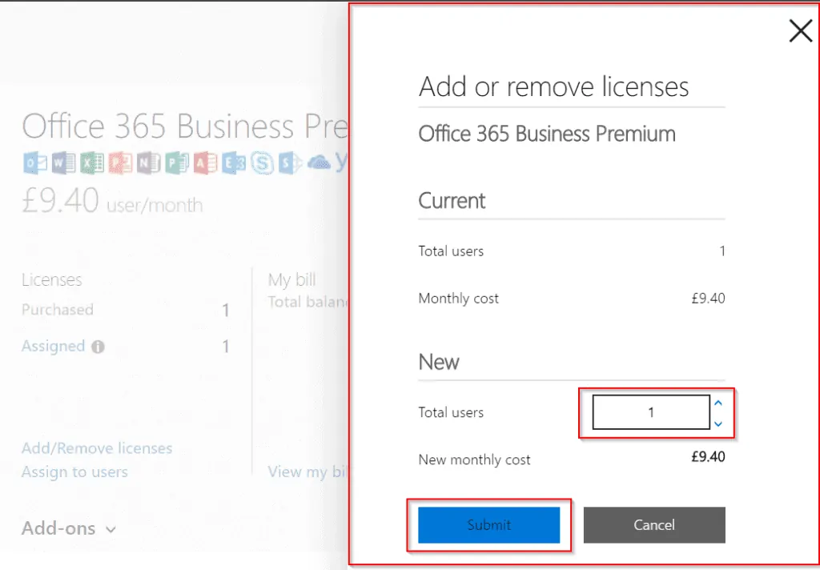Viewport: 820px width, 570px height.
Task: Click 'Office 365 Business Premium' in the panel
Action: [547, 134]
